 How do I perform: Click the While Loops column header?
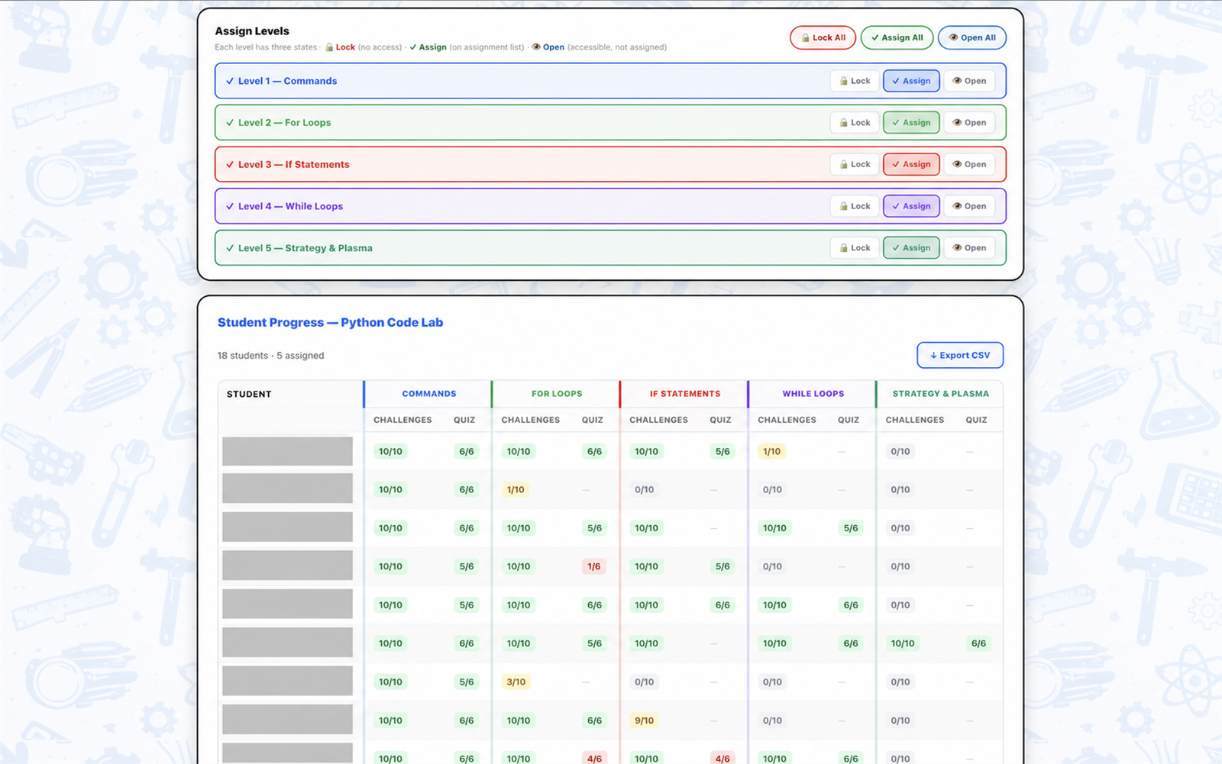tap(813, 394)
